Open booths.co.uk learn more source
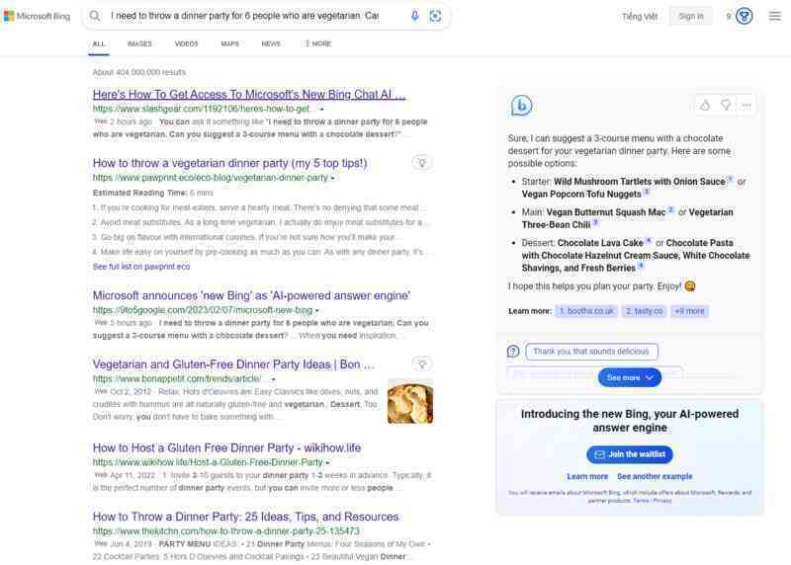The image size is (791, 565). 586,311
